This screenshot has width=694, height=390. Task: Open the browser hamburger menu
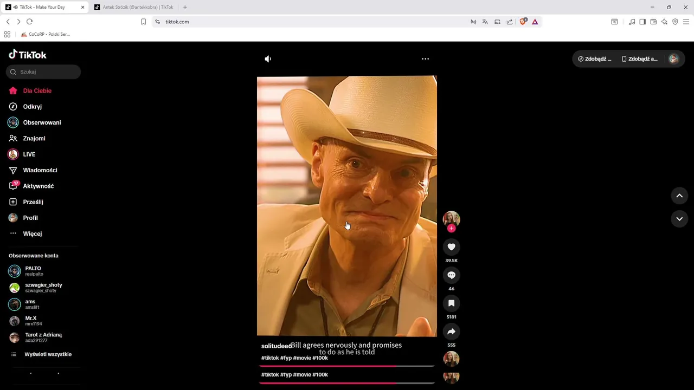[x=686, y=22]
